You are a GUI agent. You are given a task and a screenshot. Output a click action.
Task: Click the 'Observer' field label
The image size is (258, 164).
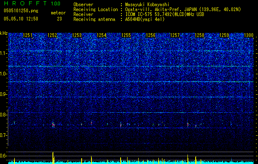point(83,5)
